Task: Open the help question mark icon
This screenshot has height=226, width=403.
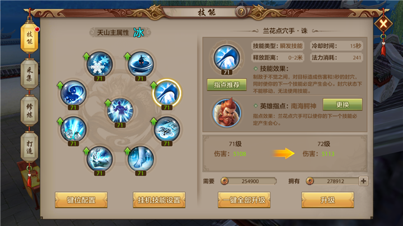Action: [241, 12]
